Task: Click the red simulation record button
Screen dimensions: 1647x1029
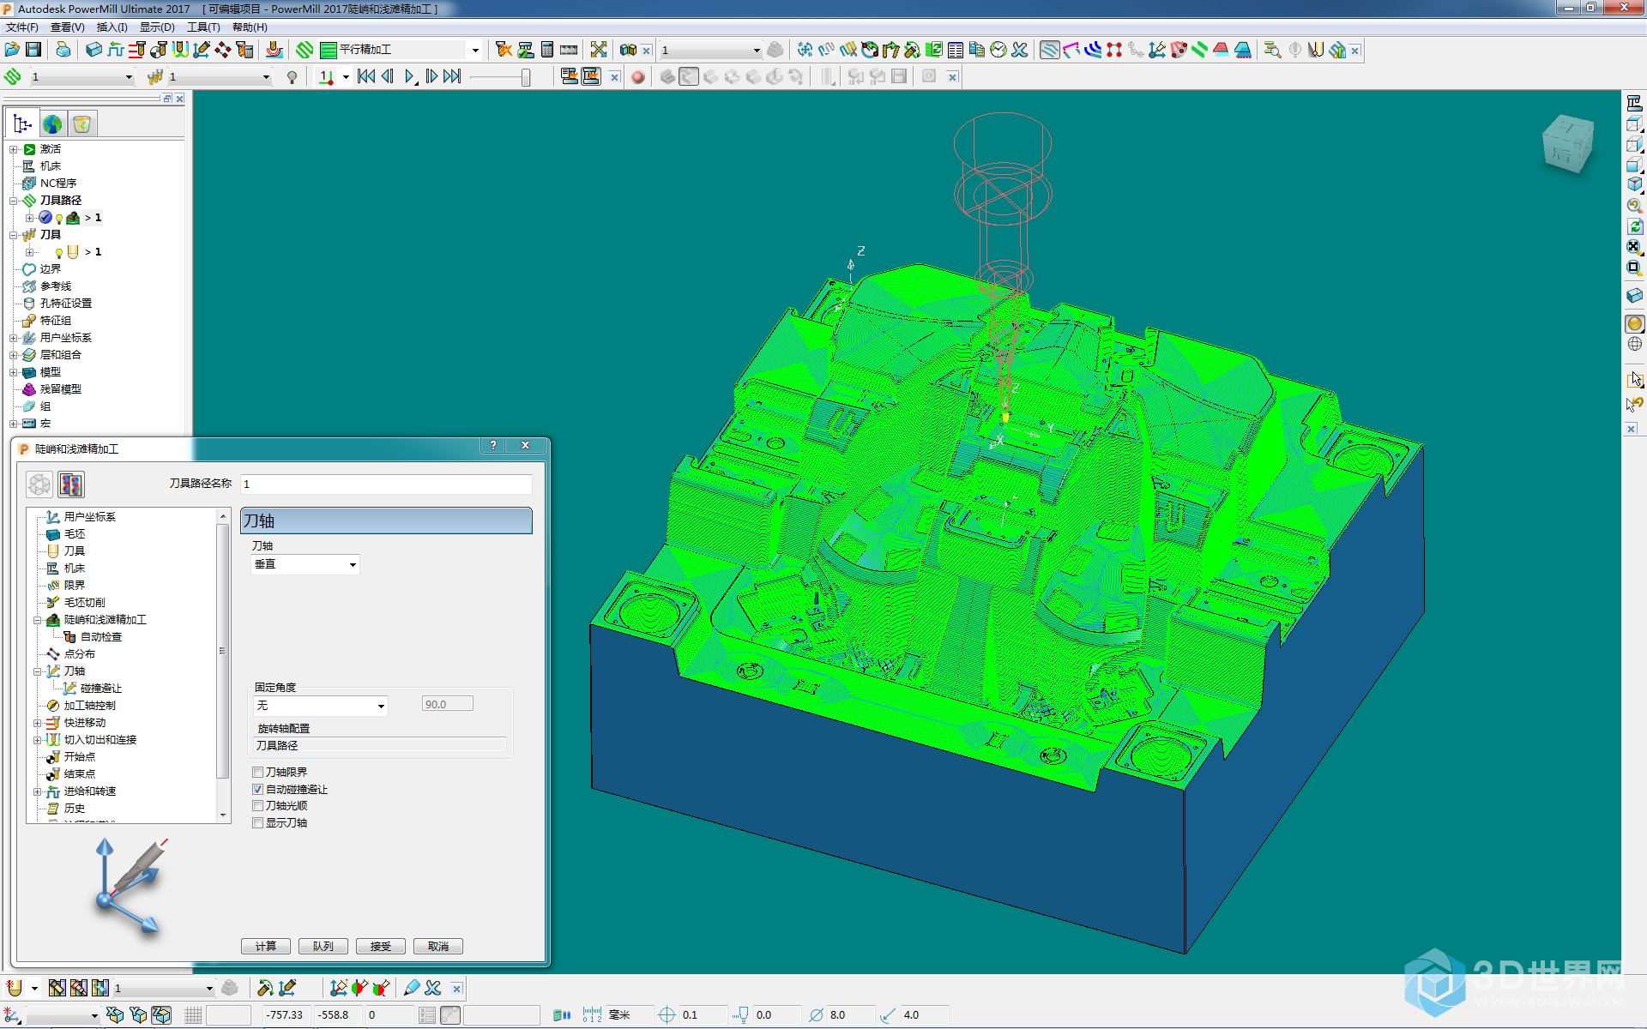Action: pyautogui.click(x=637, y=77)
